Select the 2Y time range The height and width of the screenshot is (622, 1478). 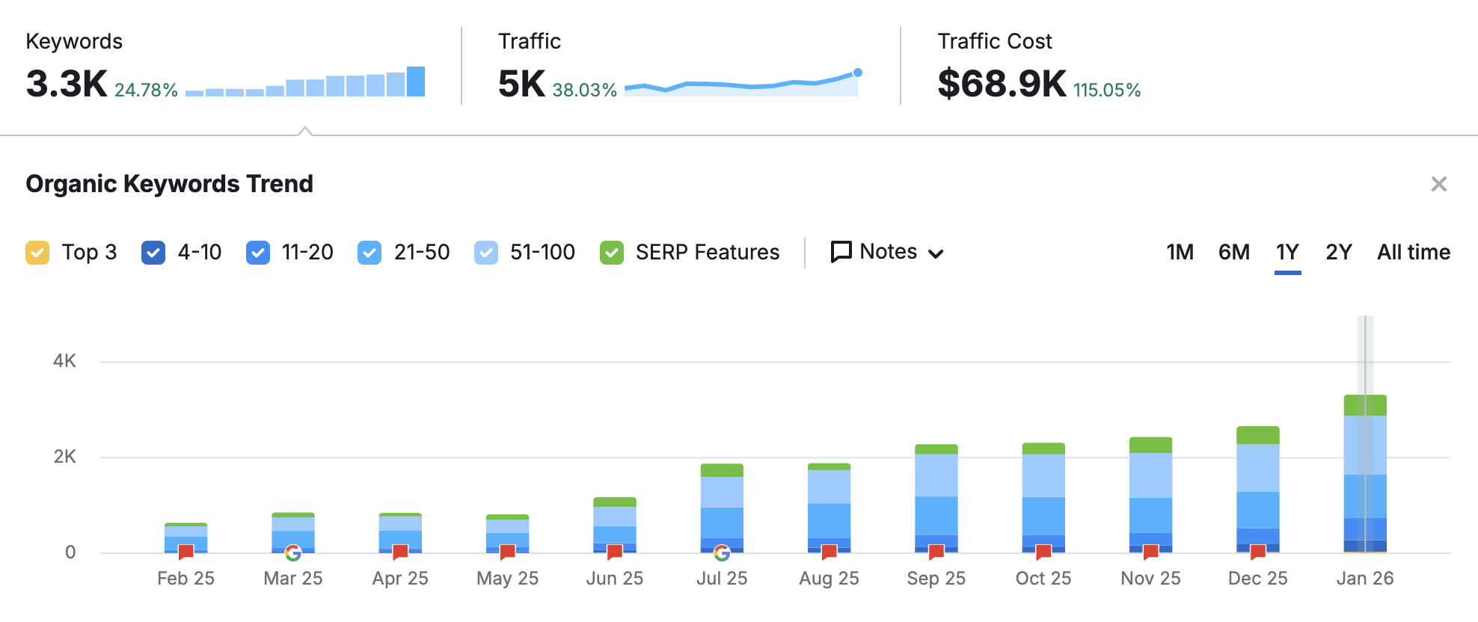pyautogui.click(x=1338, y=252)
